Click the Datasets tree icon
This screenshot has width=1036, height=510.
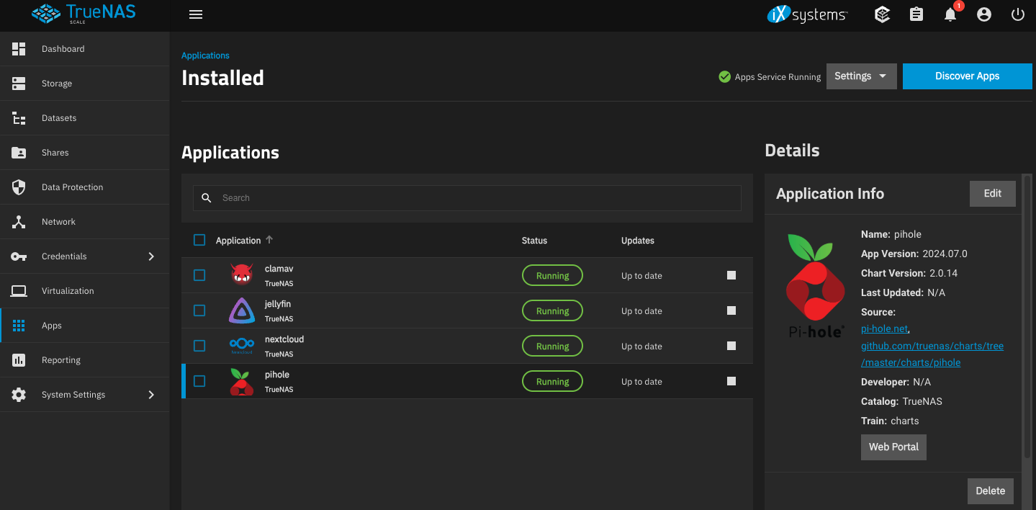pyautogui.click(x=19, y=118)
